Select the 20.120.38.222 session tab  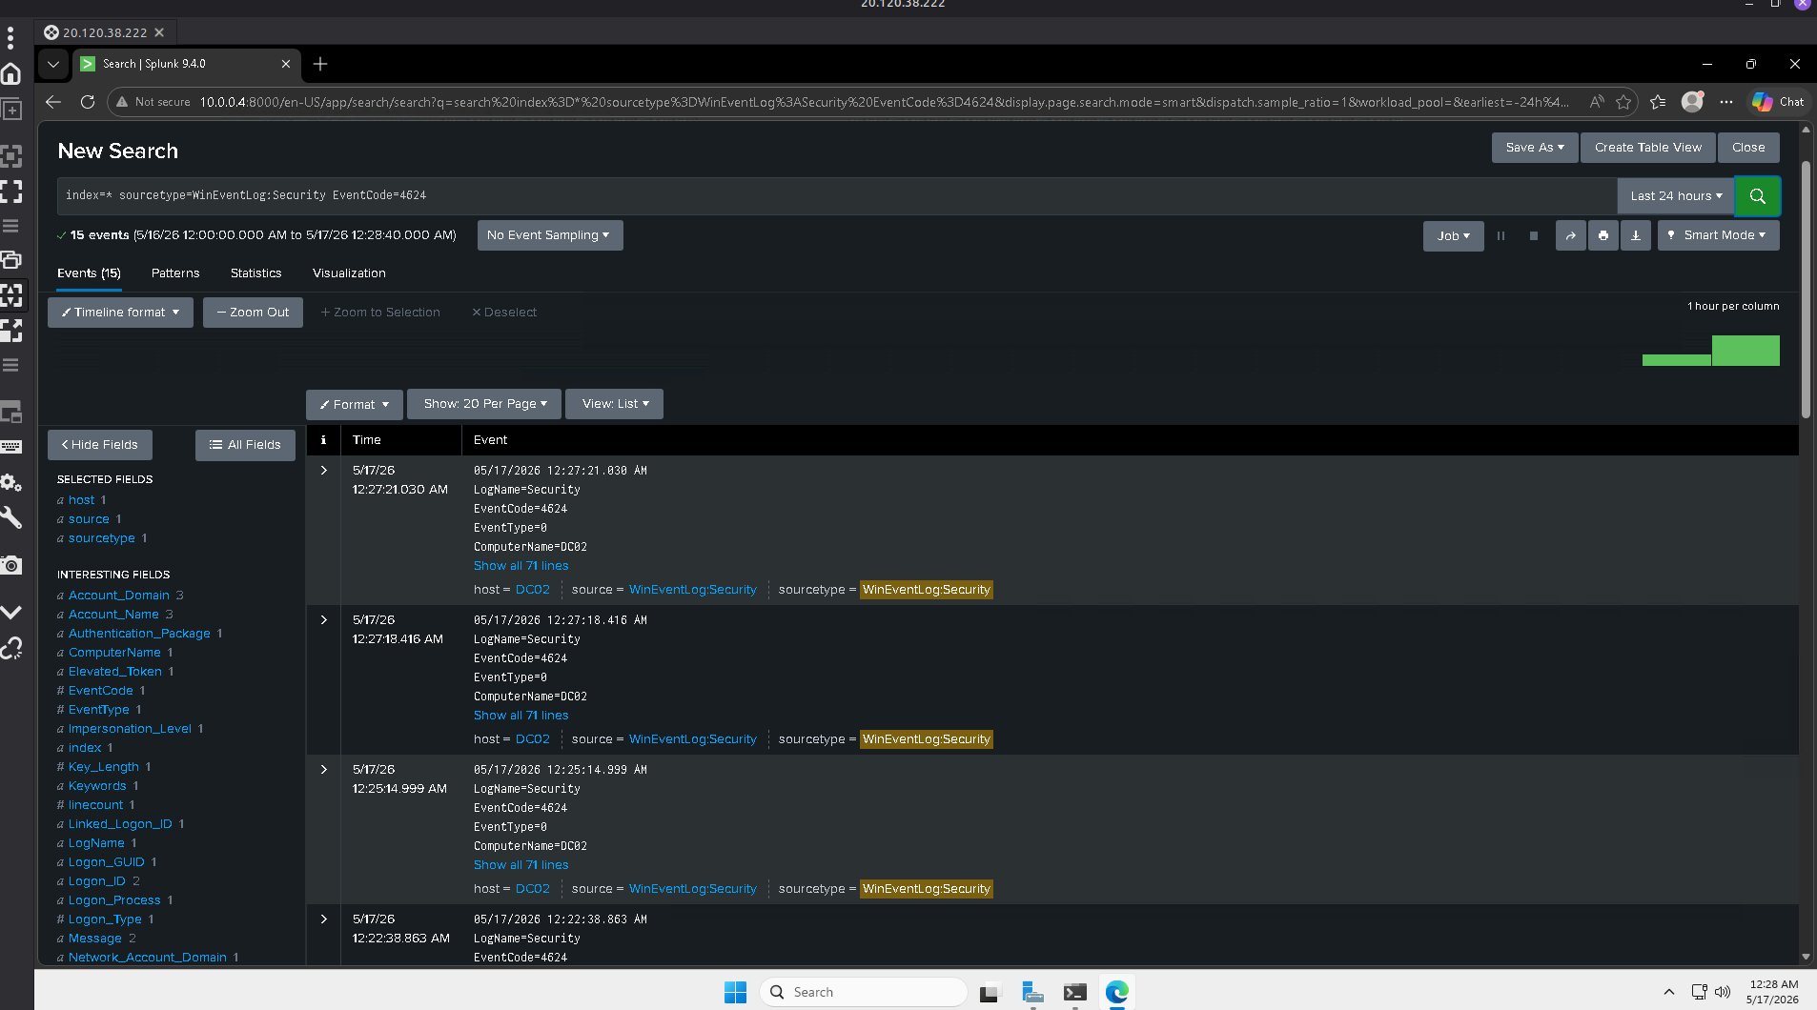pos(105,32)
